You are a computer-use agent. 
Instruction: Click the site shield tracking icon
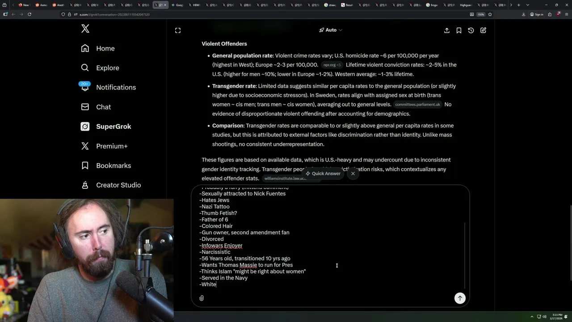[63, 14]
